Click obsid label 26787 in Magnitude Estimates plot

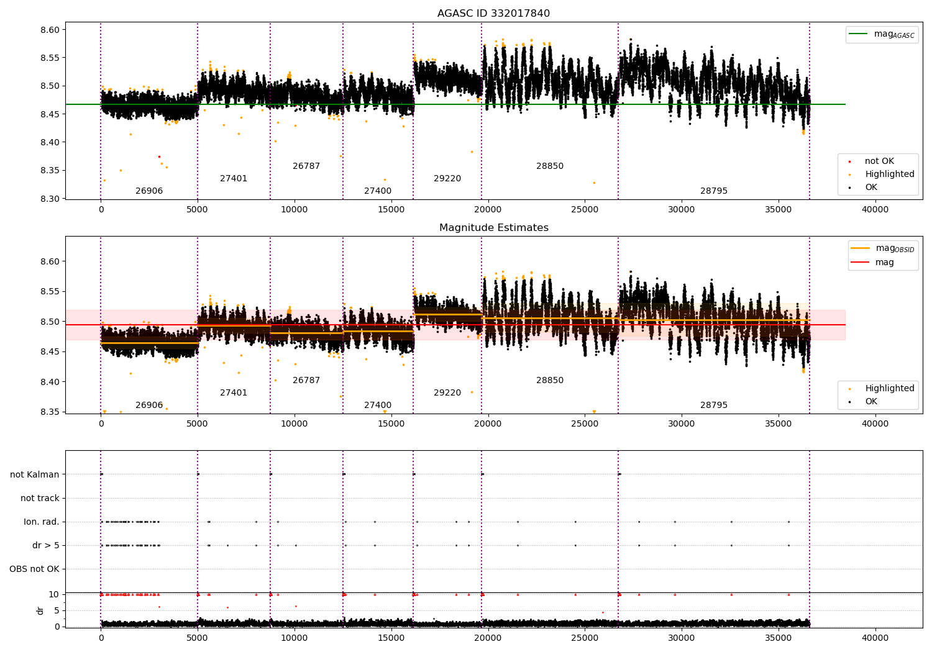[x=306, y=381]
